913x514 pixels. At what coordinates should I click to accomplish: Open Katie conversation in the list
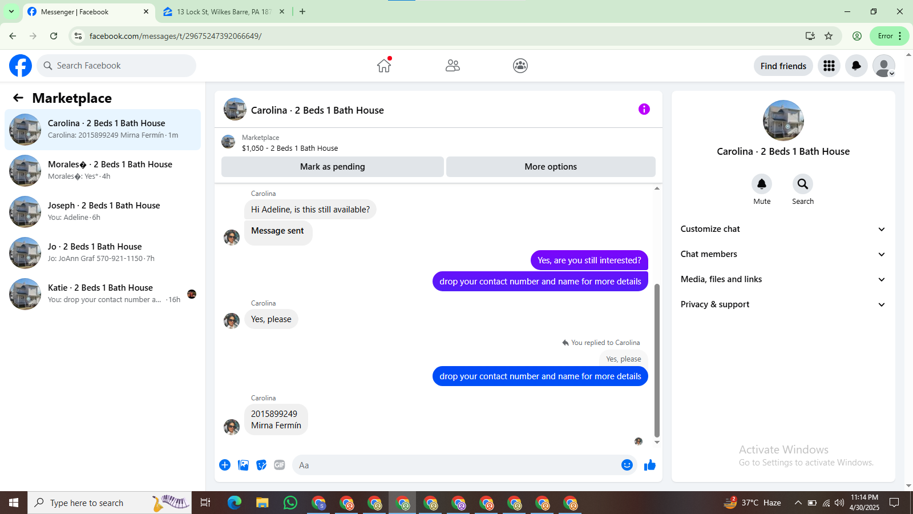pyautogui.click(x=103, y=294)
